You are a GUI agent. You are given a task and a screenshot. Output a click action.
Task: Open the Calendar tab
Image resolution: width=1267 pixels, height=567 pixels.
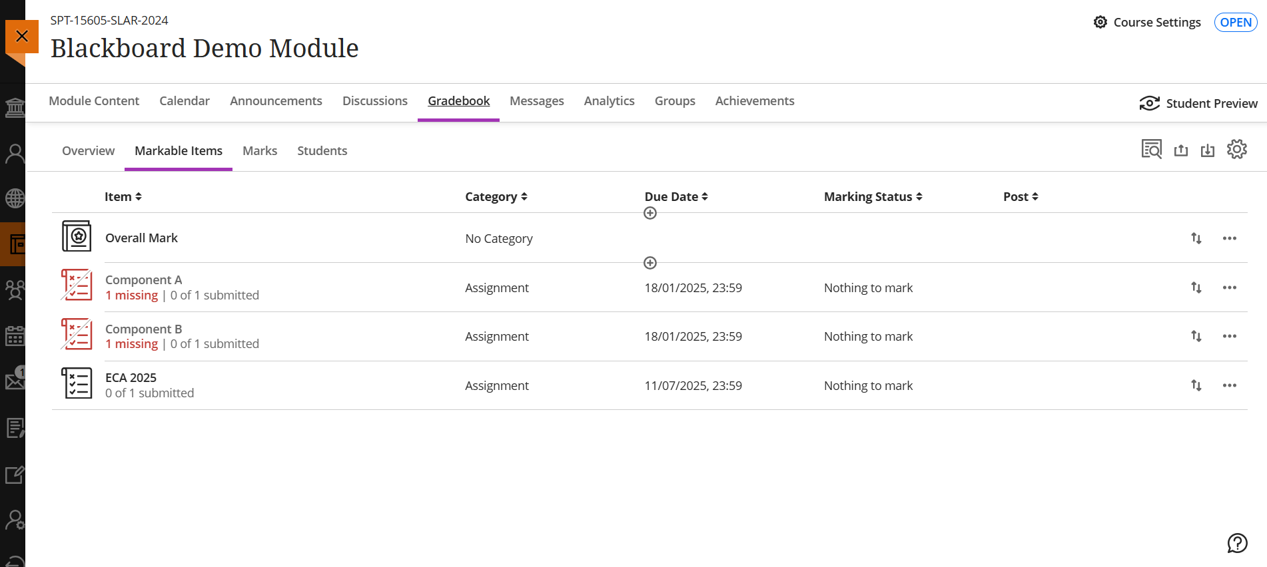point(185,100)
